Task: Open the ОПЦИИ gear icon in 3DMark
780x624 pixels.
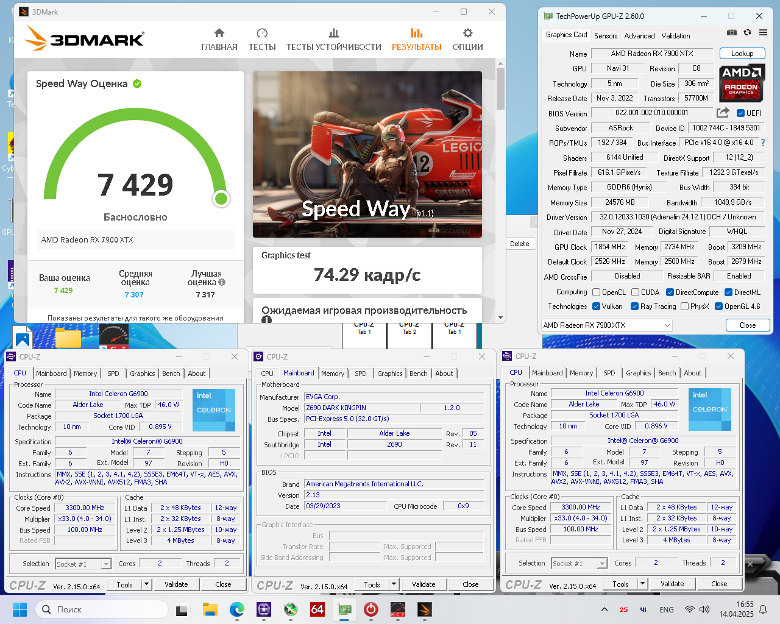Action: coord(467,33)
